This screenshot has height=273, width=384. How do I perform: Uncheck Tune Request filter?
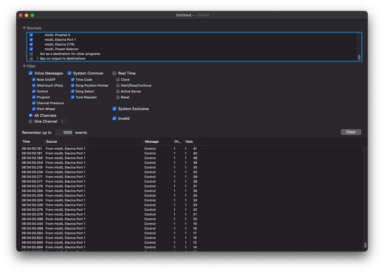coord(73,97)
